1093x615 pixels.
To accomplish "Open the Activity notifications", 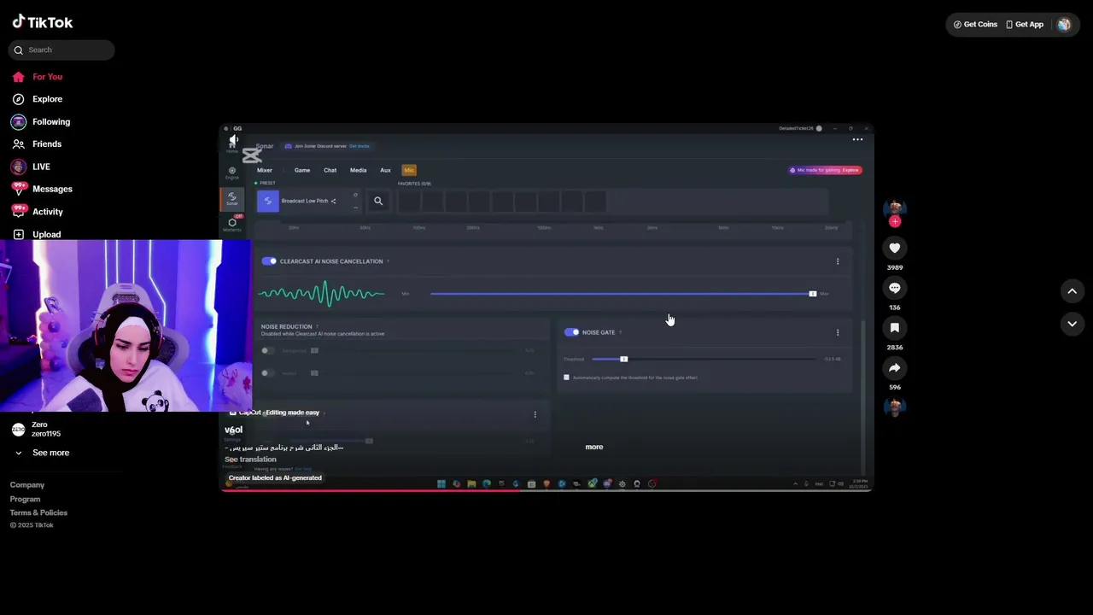I will click(48, 212).
